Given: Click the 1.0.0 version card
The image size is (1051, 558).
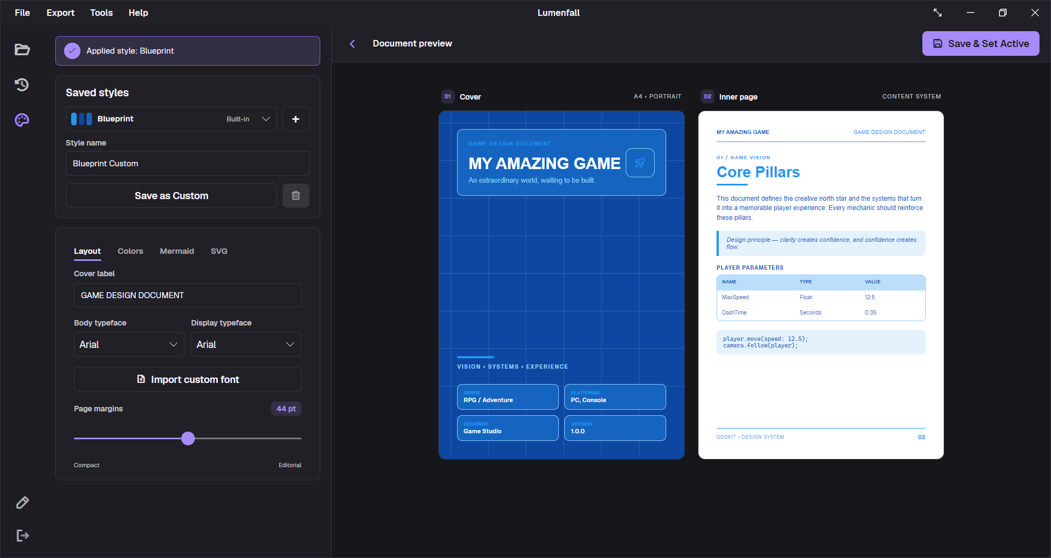Looking at the screenshot, I should point(615,428).
